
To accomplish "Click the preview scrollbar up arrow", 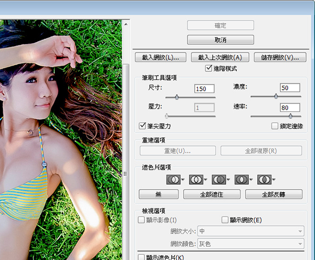I will [x=126, y=24].
